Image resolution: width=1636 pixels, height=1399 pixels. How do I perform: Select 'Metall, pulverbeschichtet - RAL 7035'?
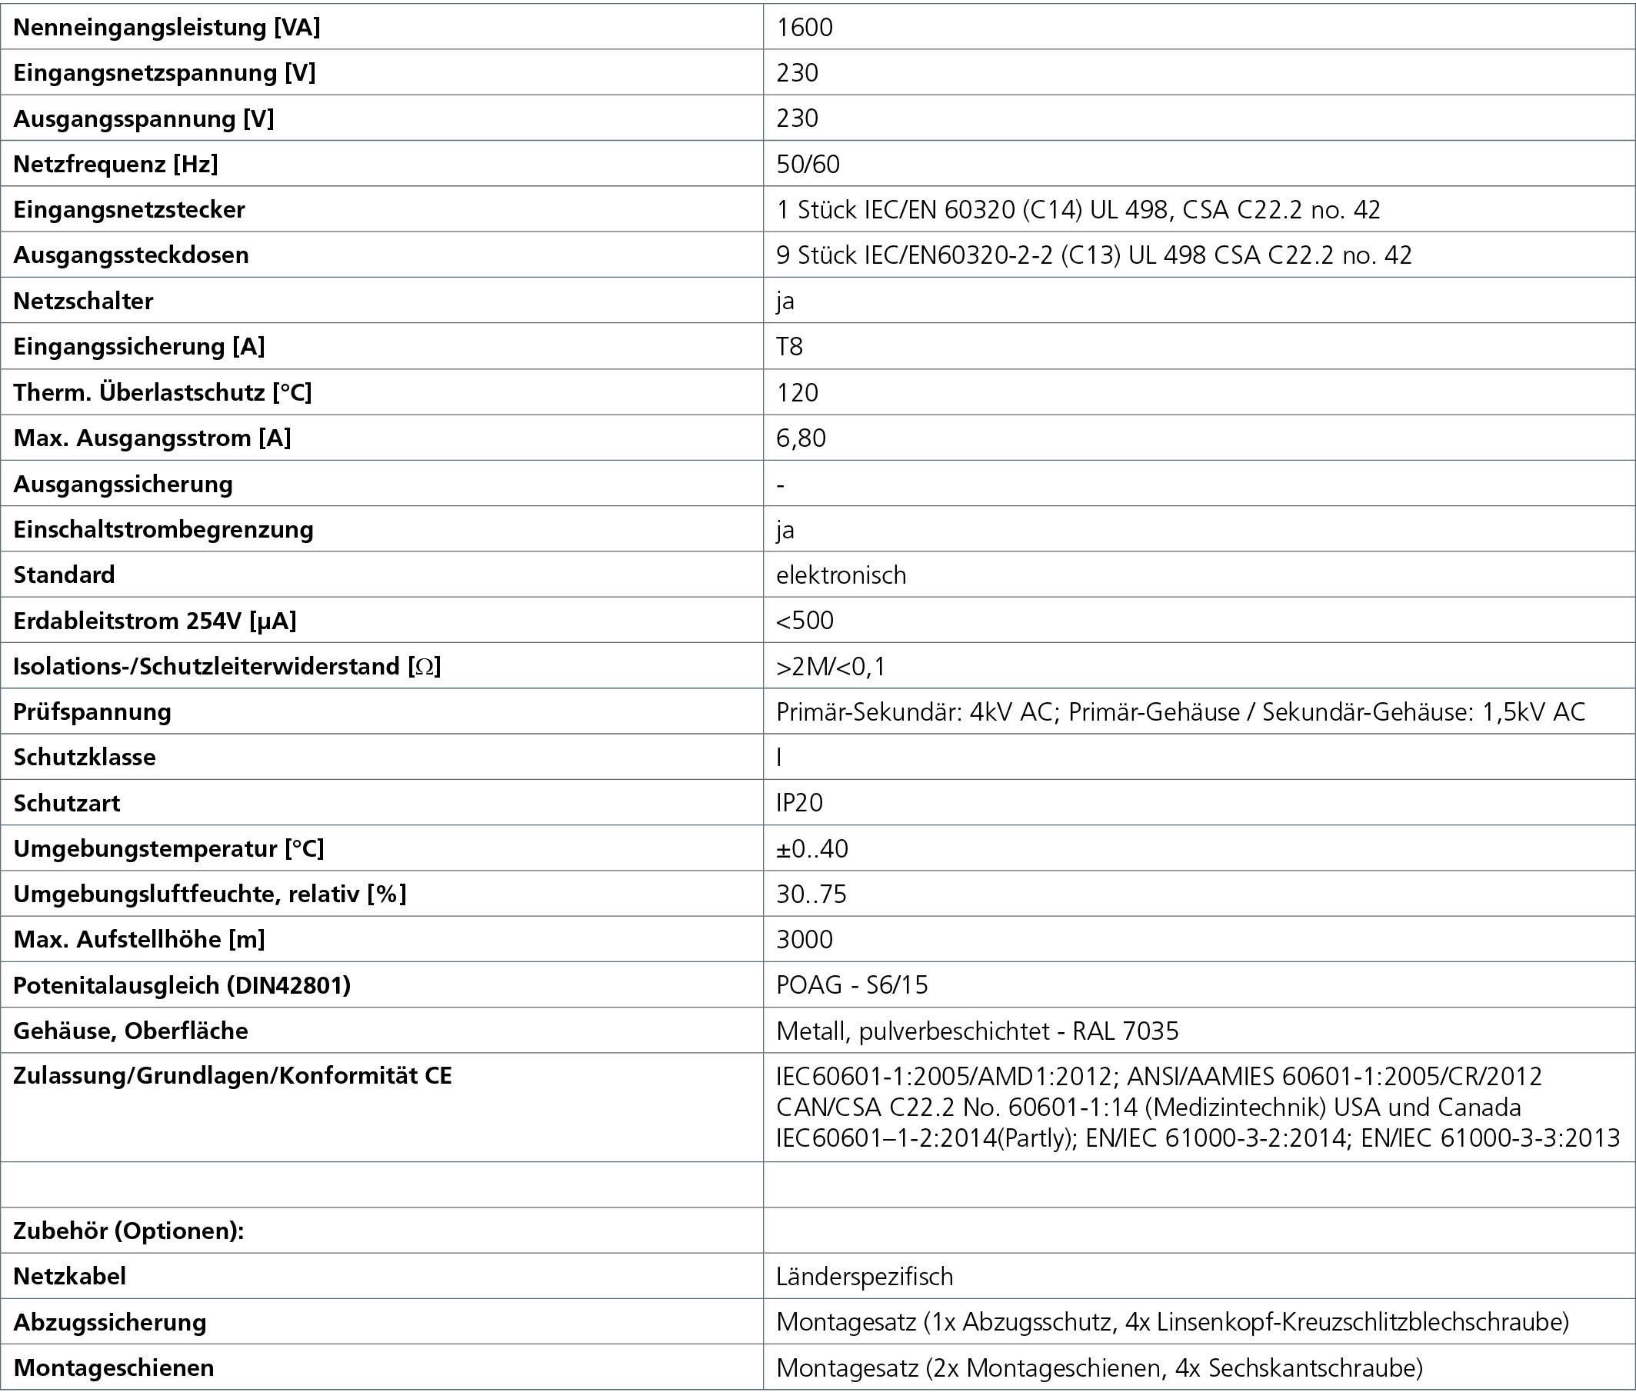(x=978, y=1031)
